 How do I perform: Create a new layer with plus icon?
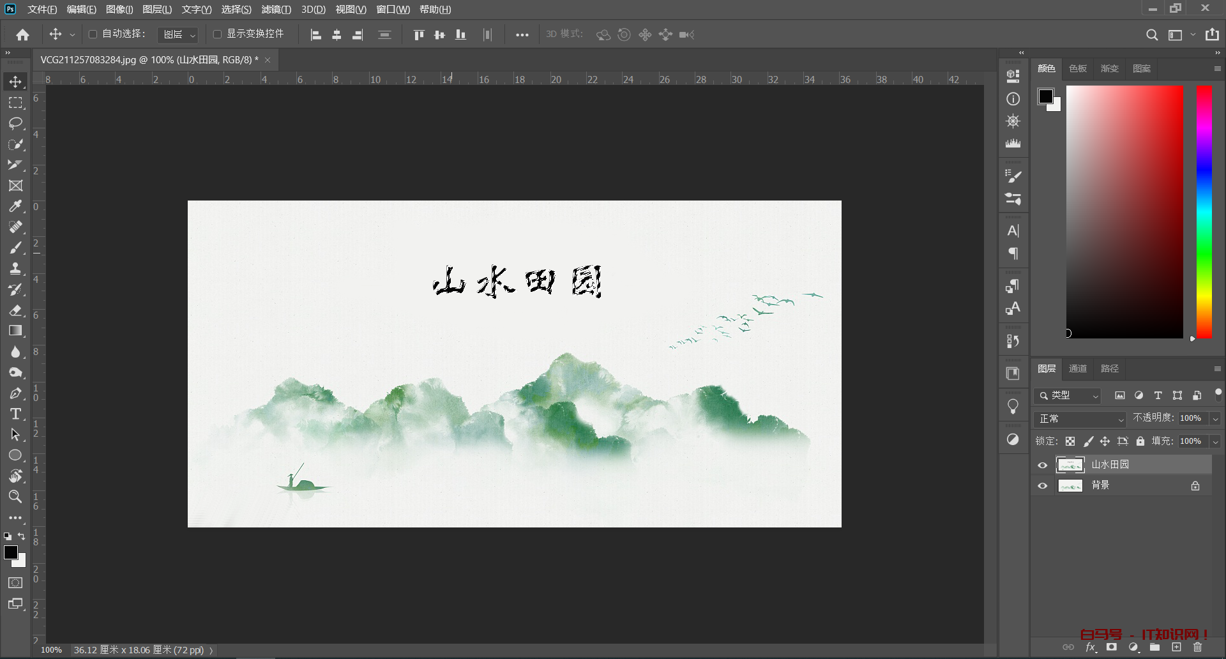1176,648
